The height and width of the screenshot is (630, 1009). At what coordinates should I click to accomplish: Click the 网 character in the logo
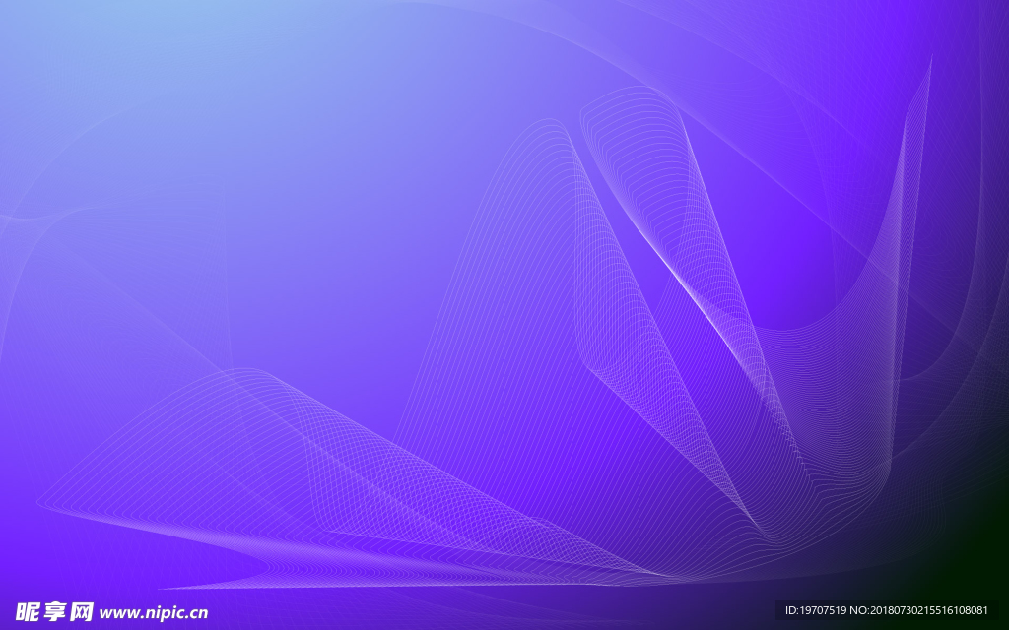click(x=82, y=612)
